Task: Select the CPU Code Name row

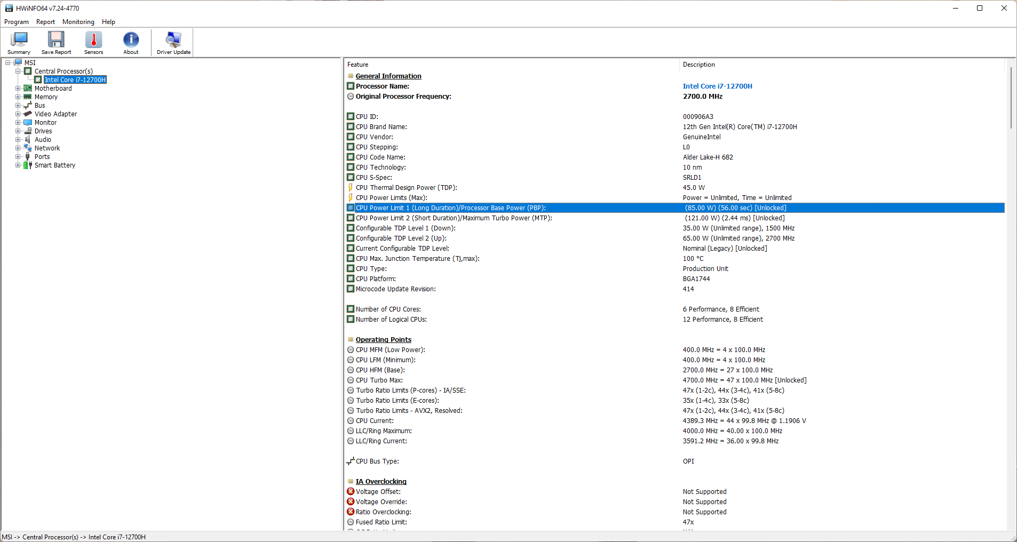Action: [x=675, y=157]
